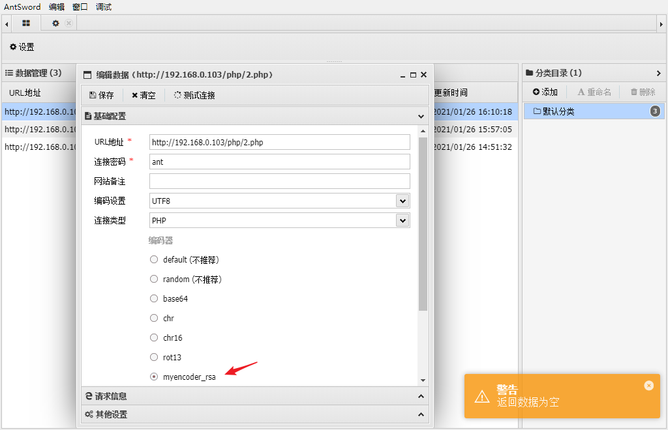Click 重命名 in the category panel

594,92
